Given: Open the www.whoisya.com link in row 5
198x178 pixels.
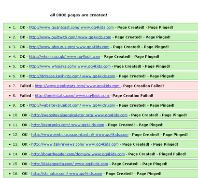Looking at the screenshot, I should [x=70, y=66].
